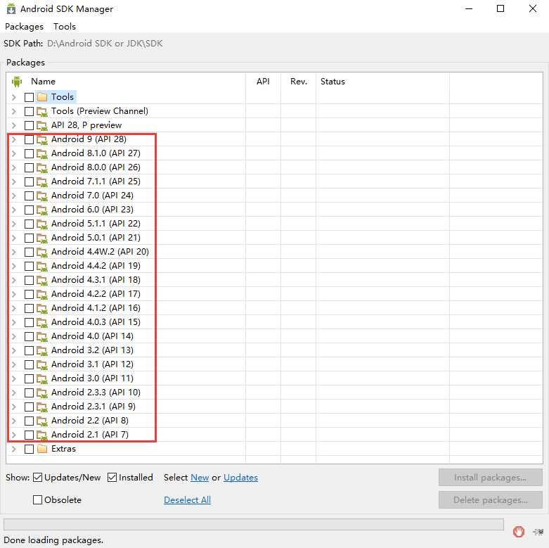Expand the Android 7.0 (API 24) row
Screen dimensions: 549x548
[x=14, y=196]
